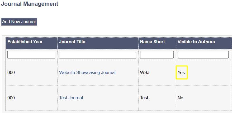
Task: Focus the Name Short filter field
Action: click(157, 55)
